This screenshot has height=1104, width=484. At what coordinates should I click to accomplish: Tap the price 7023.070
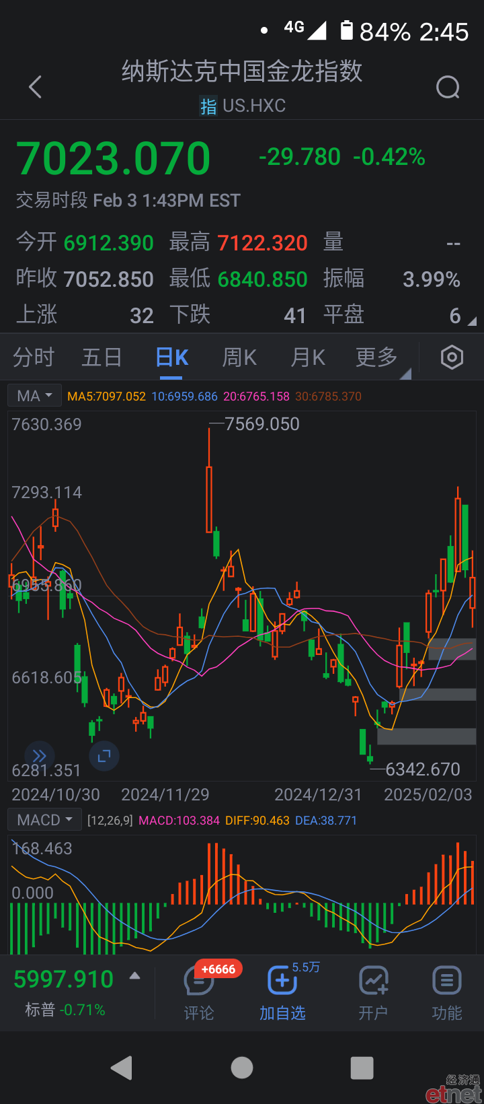click(x=114, y=158)
